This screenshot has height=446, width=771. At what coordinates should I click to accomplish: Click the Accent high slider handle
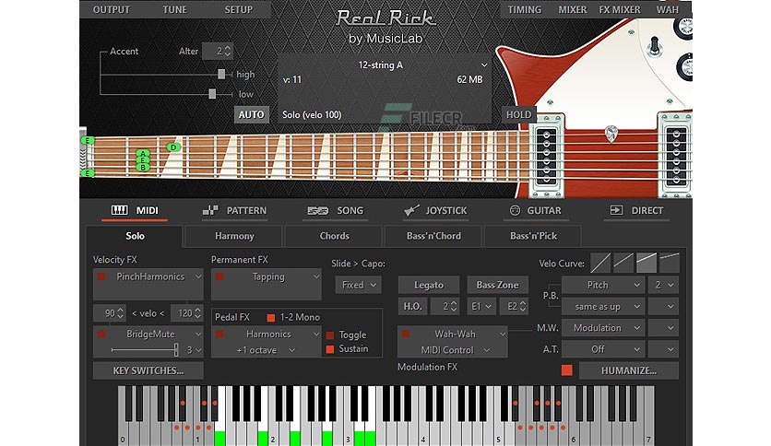click(221, 74)
